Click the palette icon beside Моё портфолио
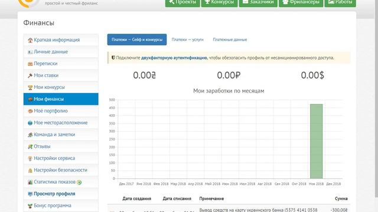378x212 pixels. pos(30,111)
